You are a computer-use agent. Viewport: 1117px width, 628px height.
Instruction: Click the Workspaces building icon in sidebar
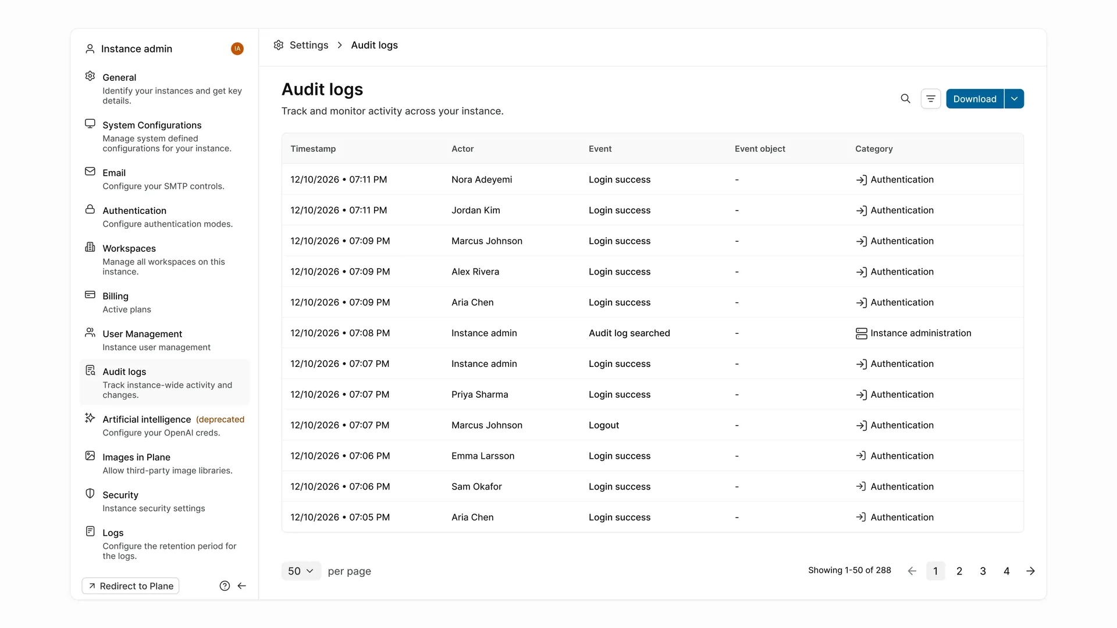tap(90, 247)
